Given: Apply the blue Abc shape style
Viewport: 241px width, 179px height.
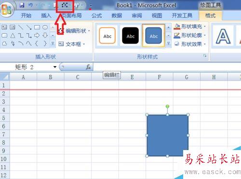Looking at the screenshot, I should click(x=153, y=36).
